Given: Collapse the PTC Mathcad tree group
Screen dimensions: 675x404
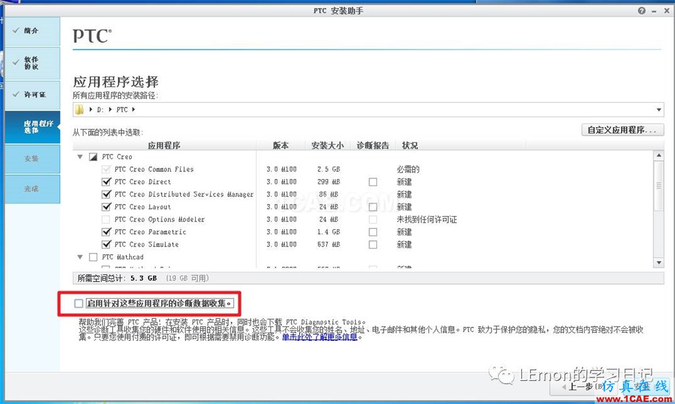Looking at the screenshot, I should (80, 257).
